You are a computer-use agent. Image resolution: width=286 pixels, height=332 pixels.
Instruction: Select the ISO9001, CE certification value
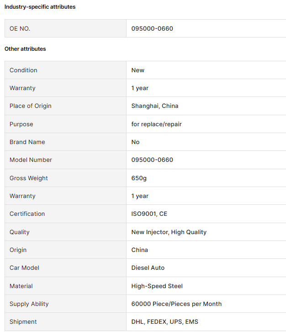(149, 214)
